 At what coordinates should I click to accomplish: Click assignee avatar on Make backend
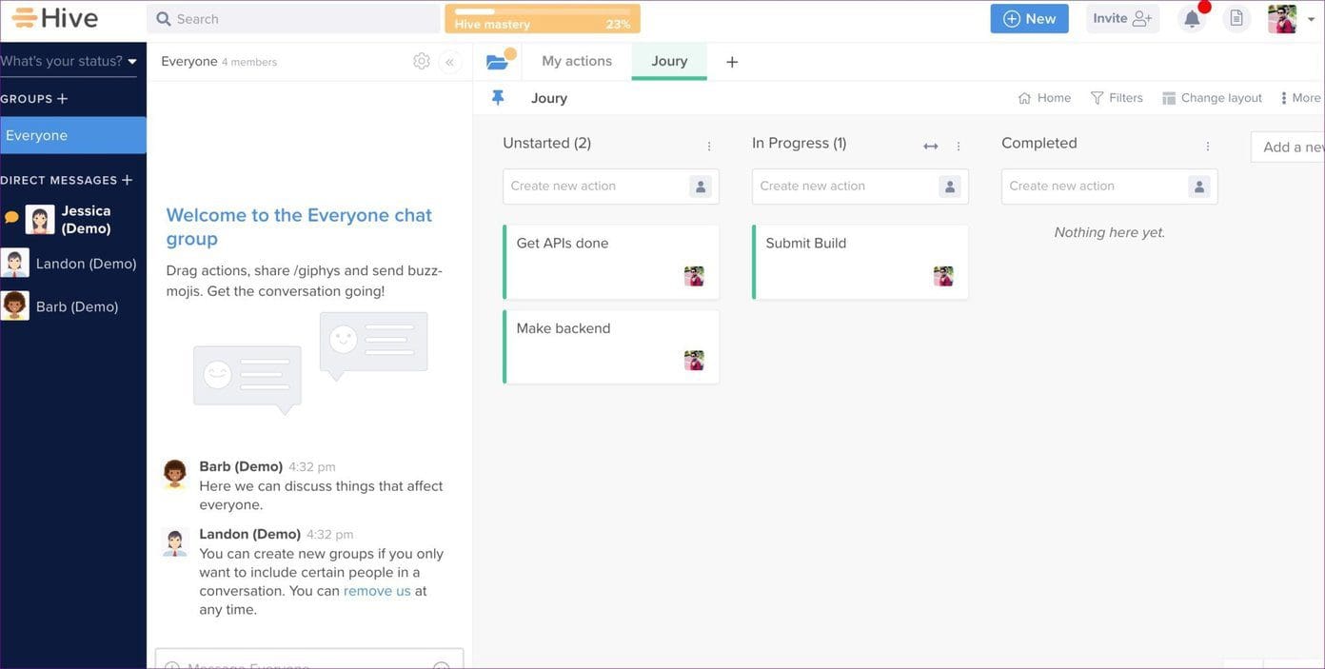(x=694, y=361)
